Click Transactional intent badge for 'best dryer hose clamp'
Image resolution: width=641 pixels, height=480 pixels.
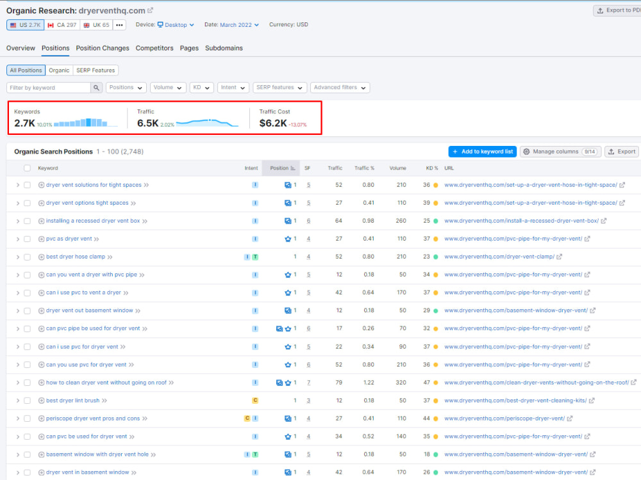255,257
